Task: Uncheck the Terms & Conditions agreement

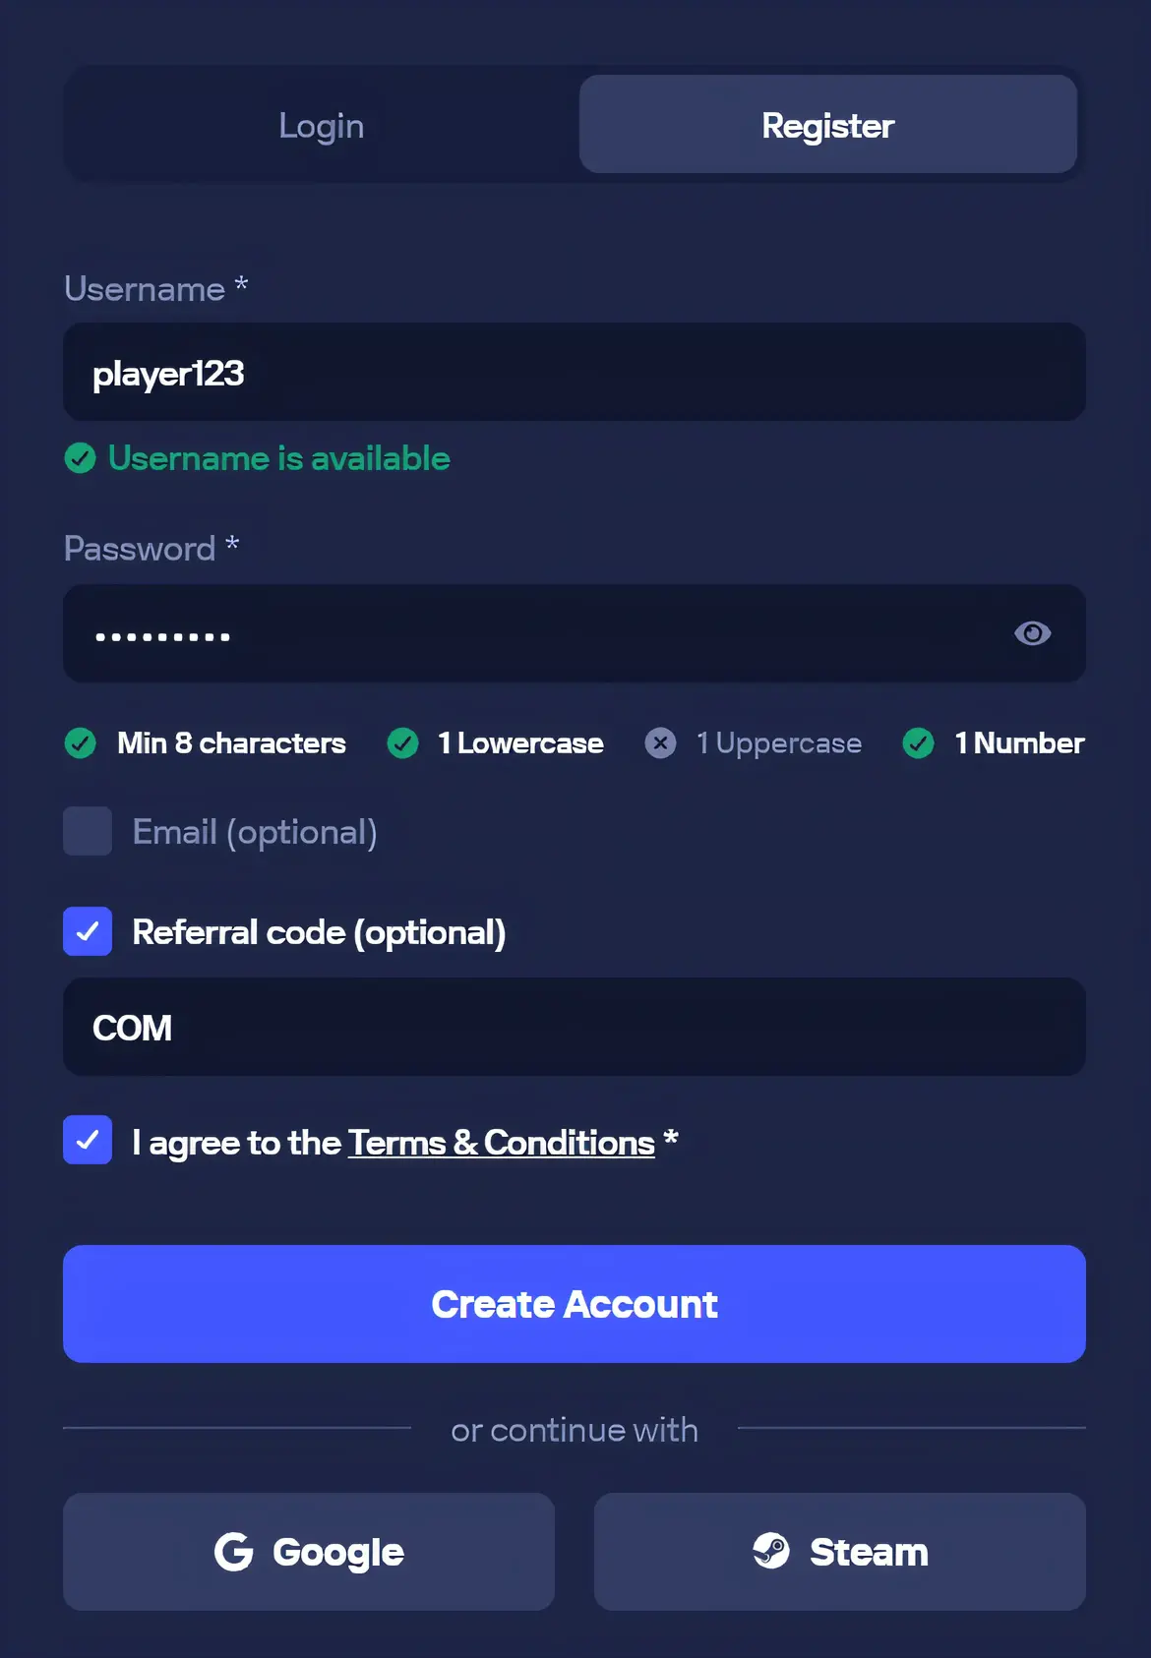Action: (x=87, y=1141)
